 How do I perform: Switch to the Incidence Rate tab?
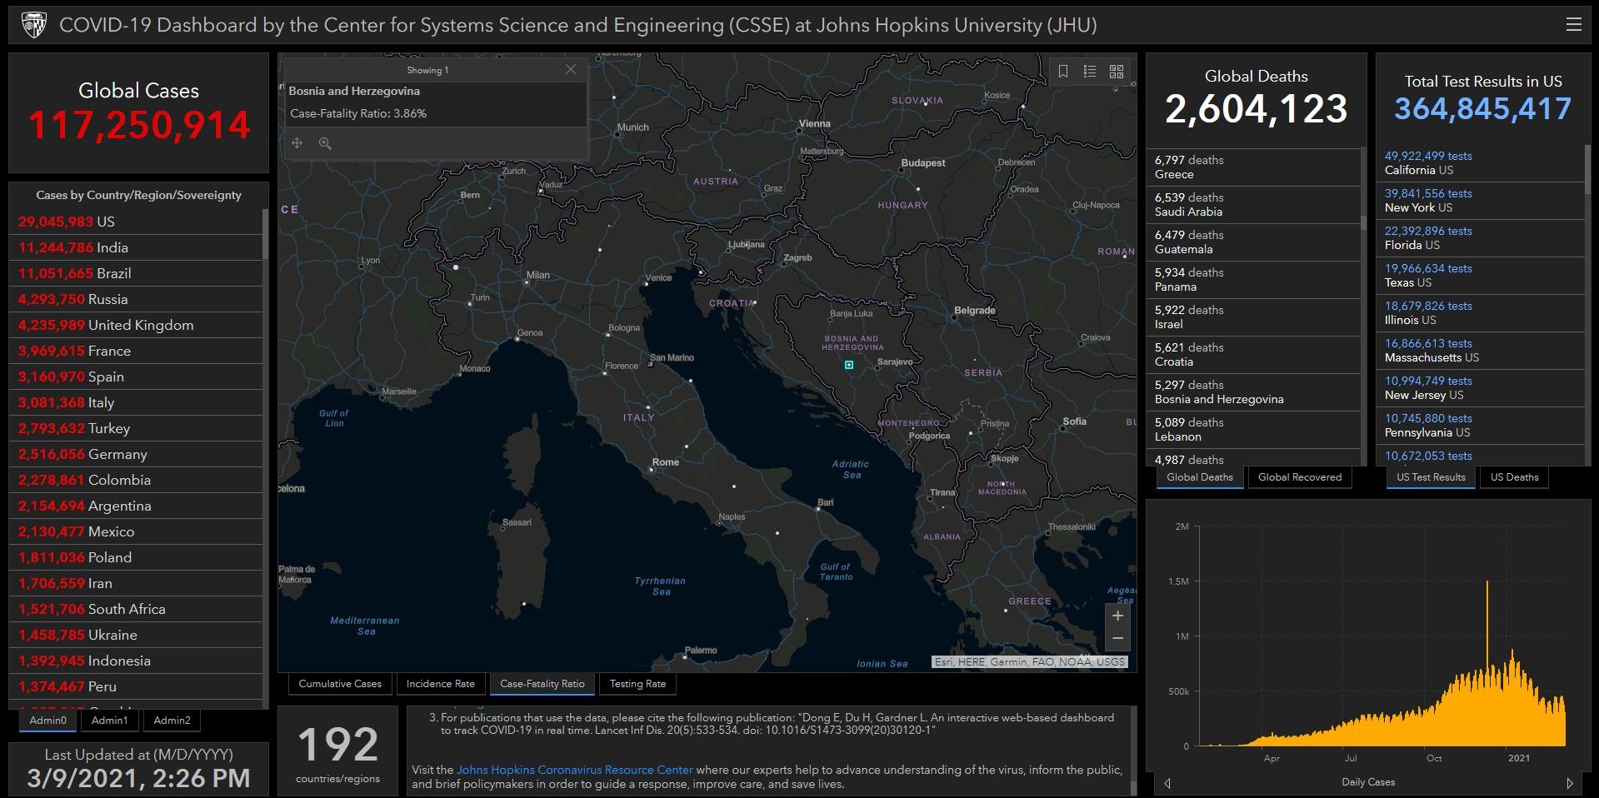441,684
